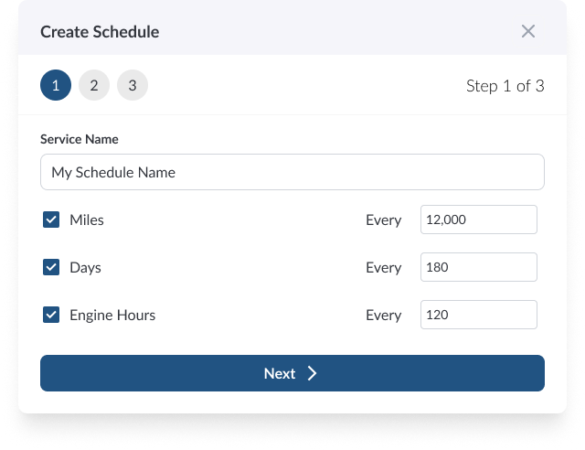Click the 'Every' label beside Miles
585x450 pixels.
point(383,220)
